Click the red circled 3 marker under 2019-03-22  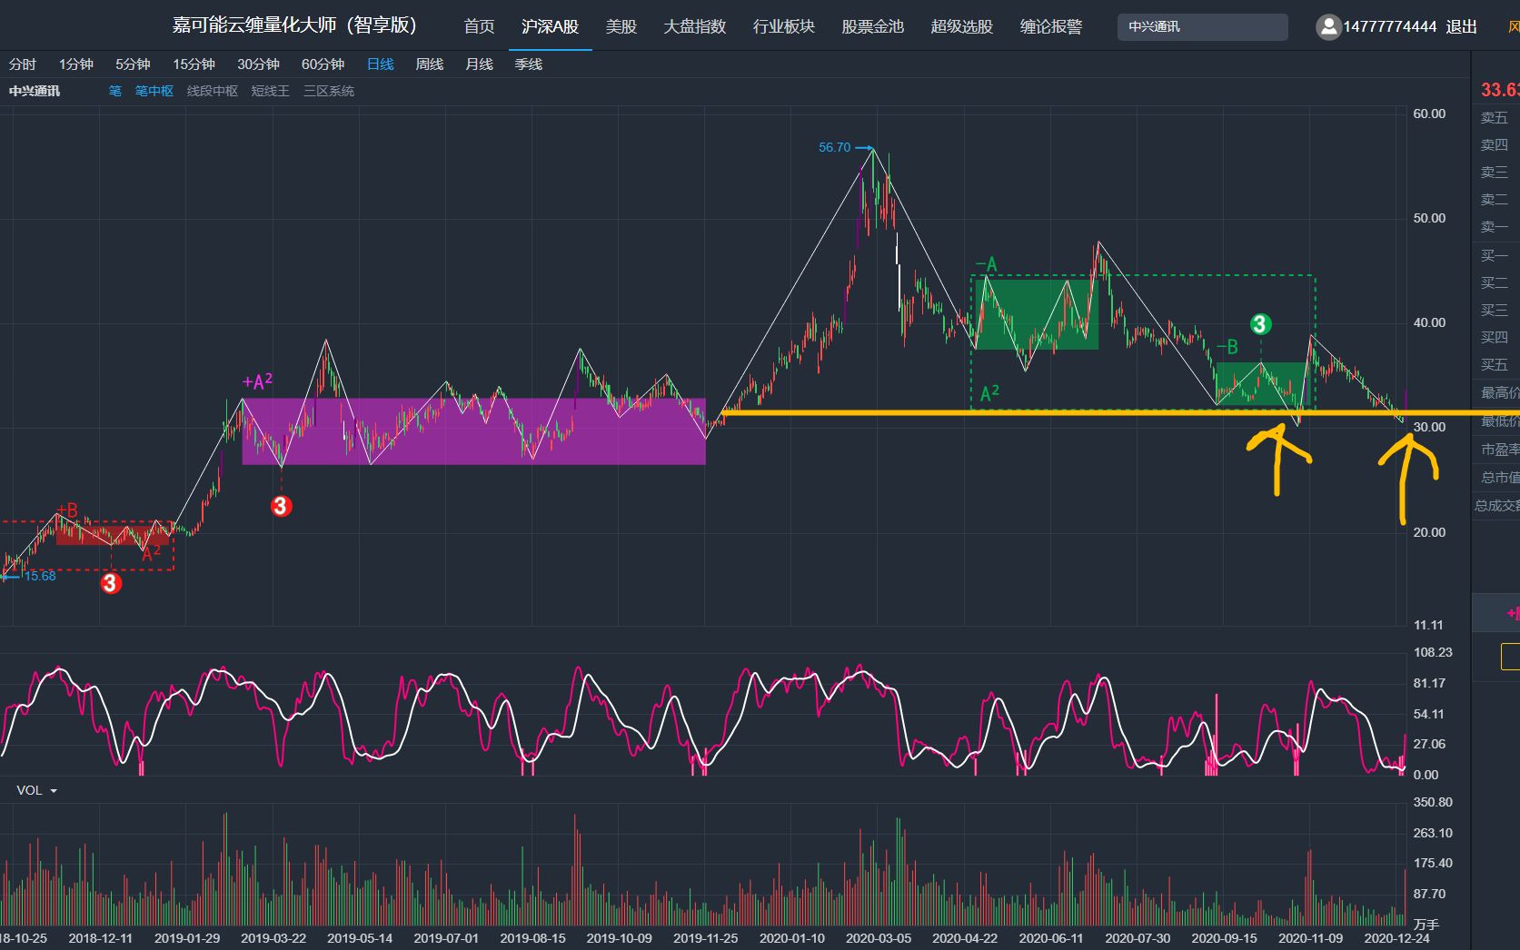click(x=281, y=506)
